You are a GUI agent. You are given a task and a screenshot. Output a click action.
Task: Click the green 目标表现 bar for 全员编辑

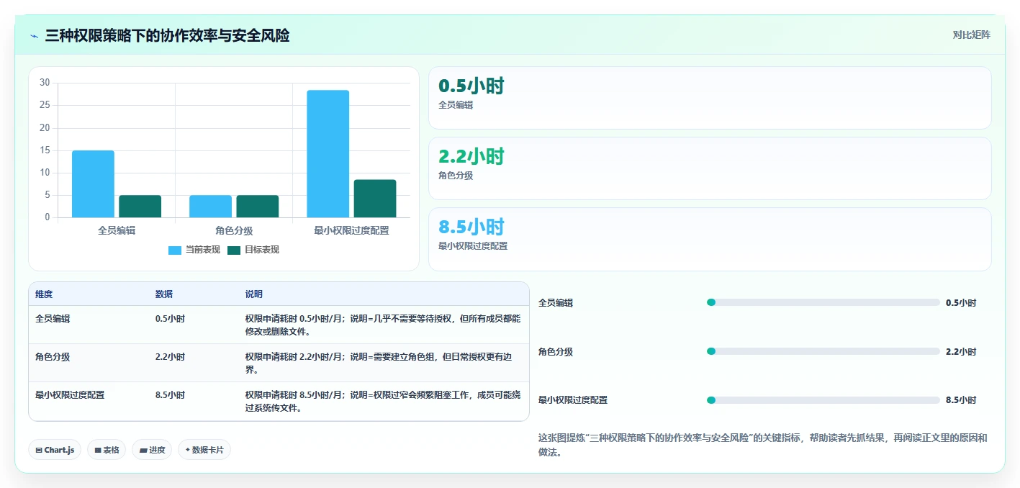tap(140, 206)
